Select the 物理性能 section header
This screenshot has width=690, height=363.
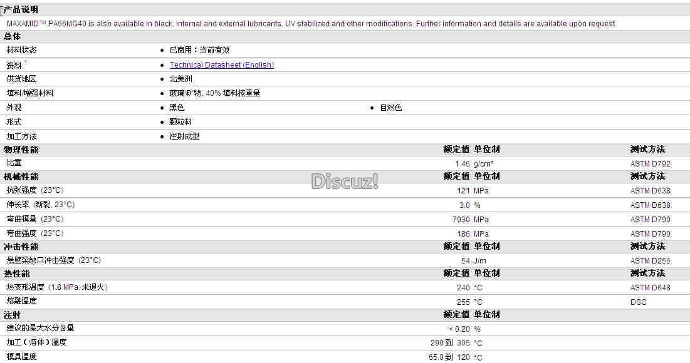pos(21,150)
